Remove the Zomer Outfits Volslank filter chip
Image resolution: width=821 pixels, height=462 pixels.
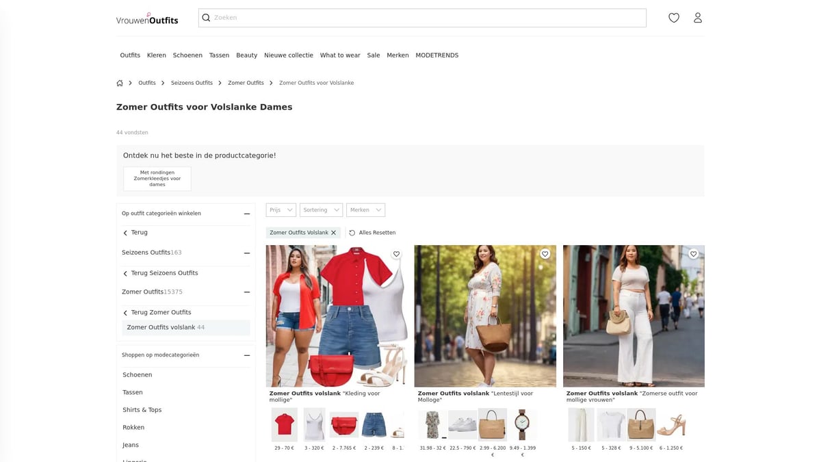333,232
